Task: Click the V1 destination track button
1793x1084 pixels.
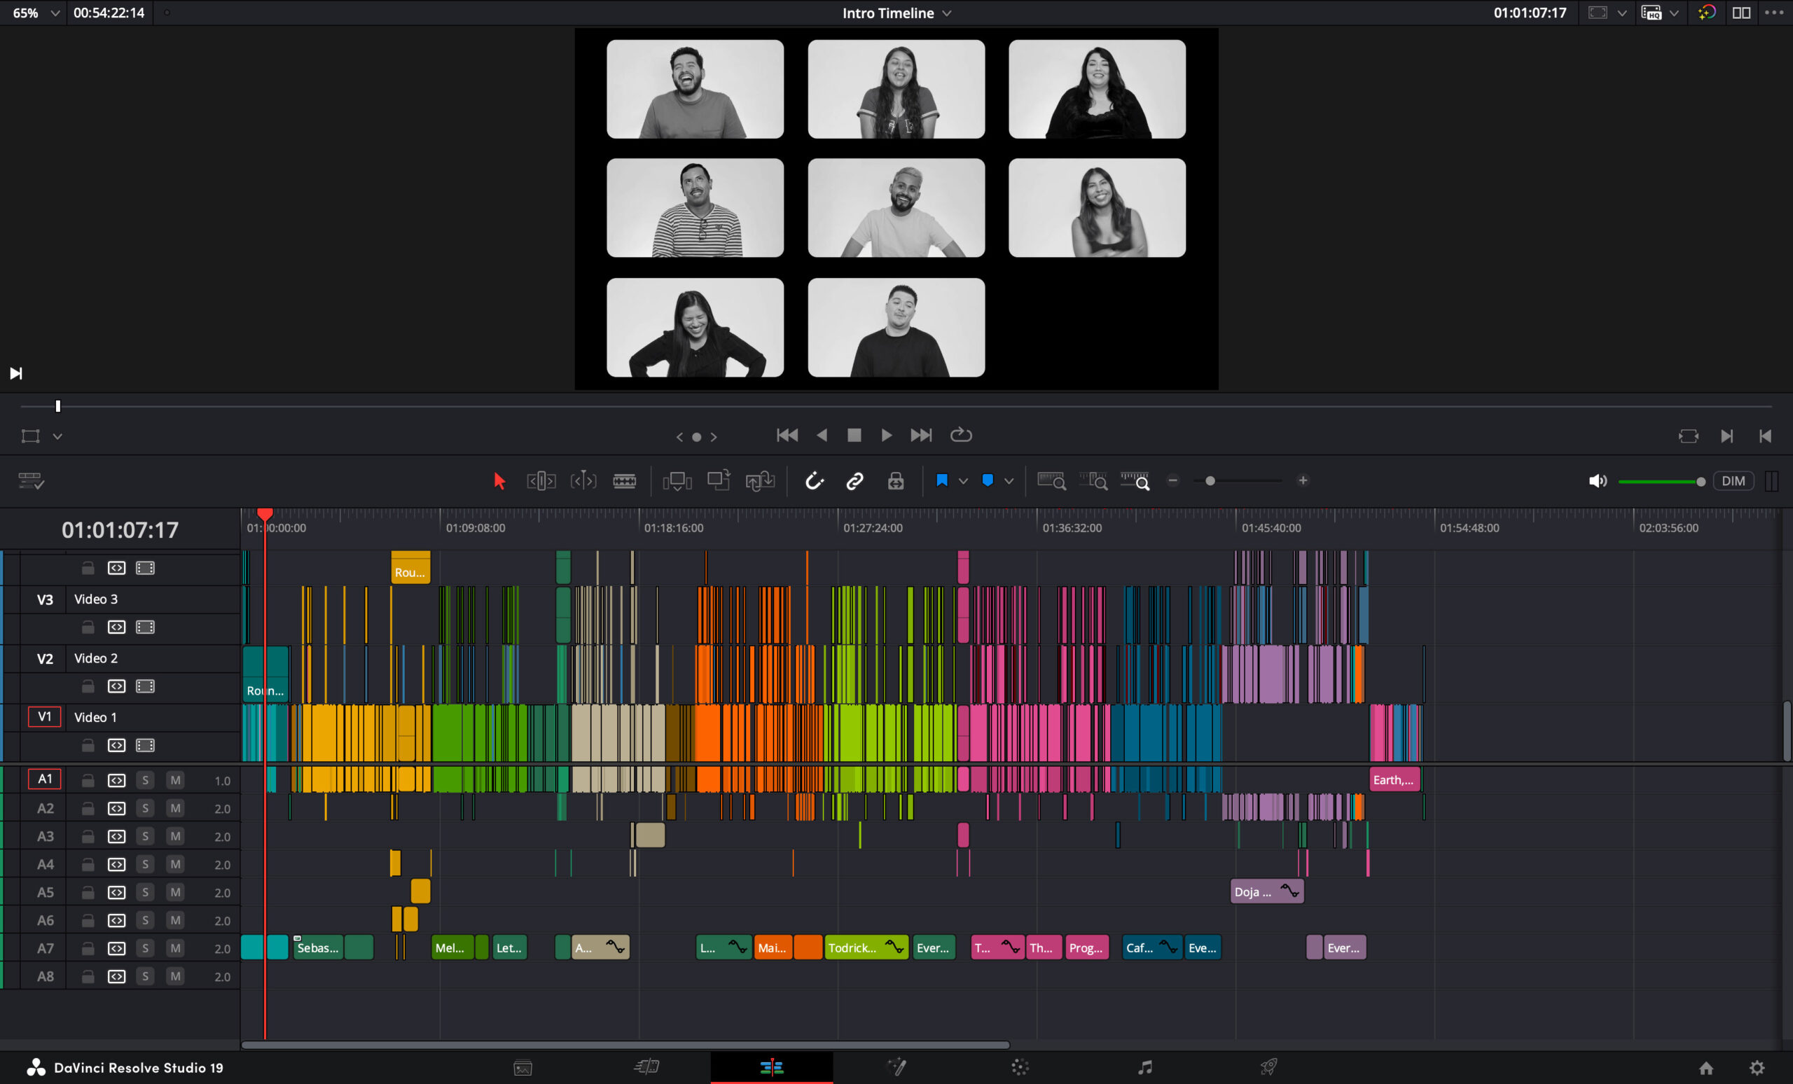Action: pos(44,716)
